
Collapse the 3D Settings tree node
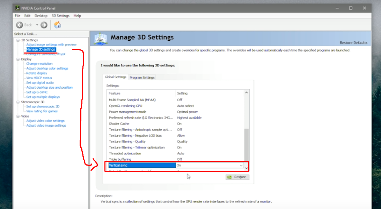(x=18, y=40)
